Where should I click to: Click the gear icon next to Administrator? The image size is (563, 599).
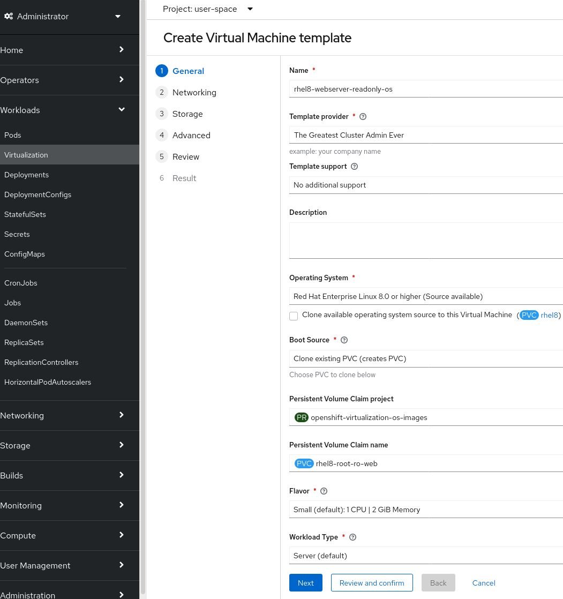9,16
